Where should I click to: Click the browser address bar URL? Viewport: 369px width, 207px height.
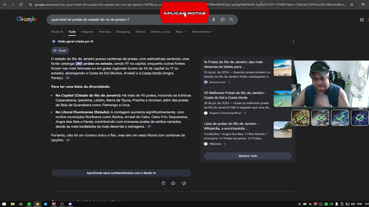pos(190,5)
